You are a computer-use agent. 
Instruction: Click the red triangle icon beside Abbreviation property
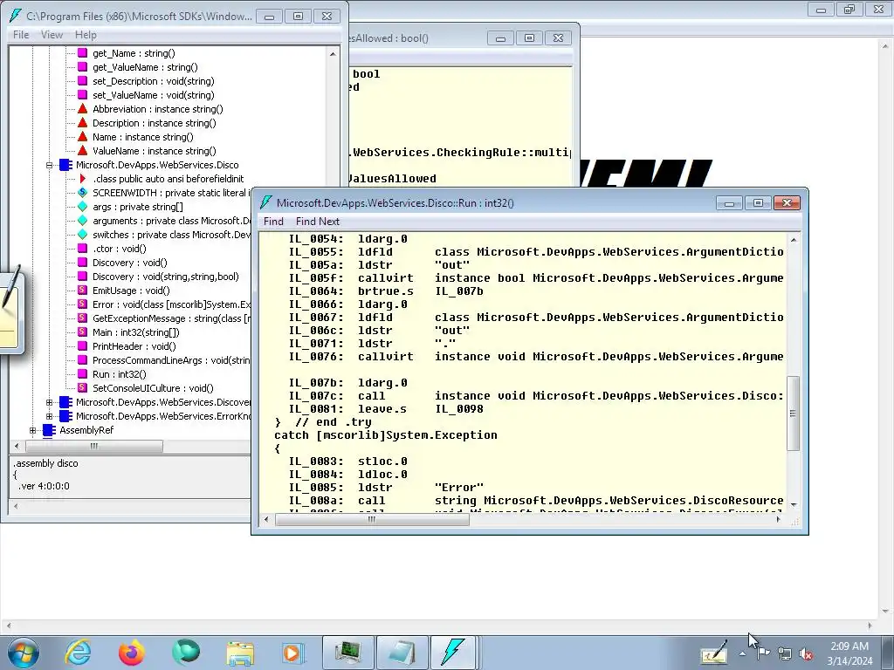[x=83, y=109]
